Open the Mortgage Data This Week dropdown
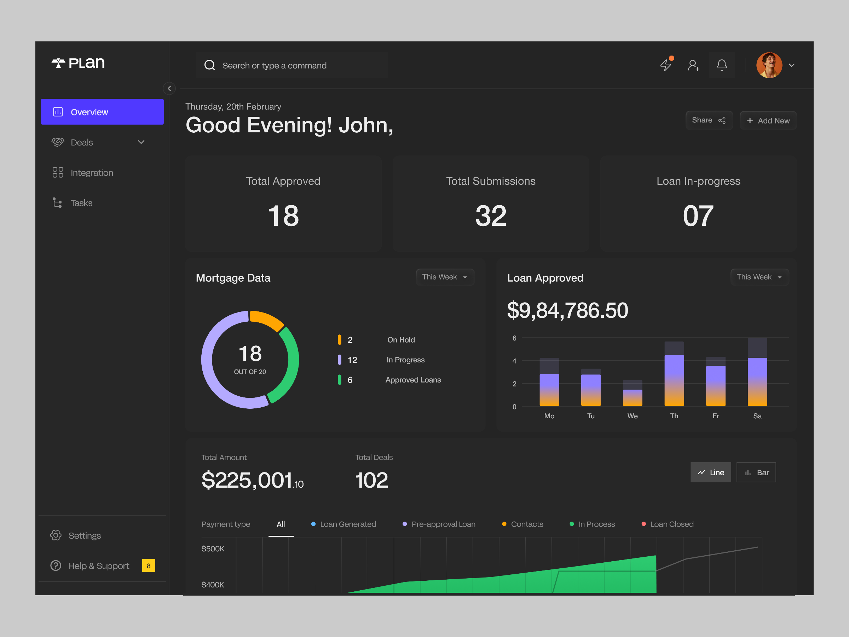 pyautogui.click(x=444, y=277)
